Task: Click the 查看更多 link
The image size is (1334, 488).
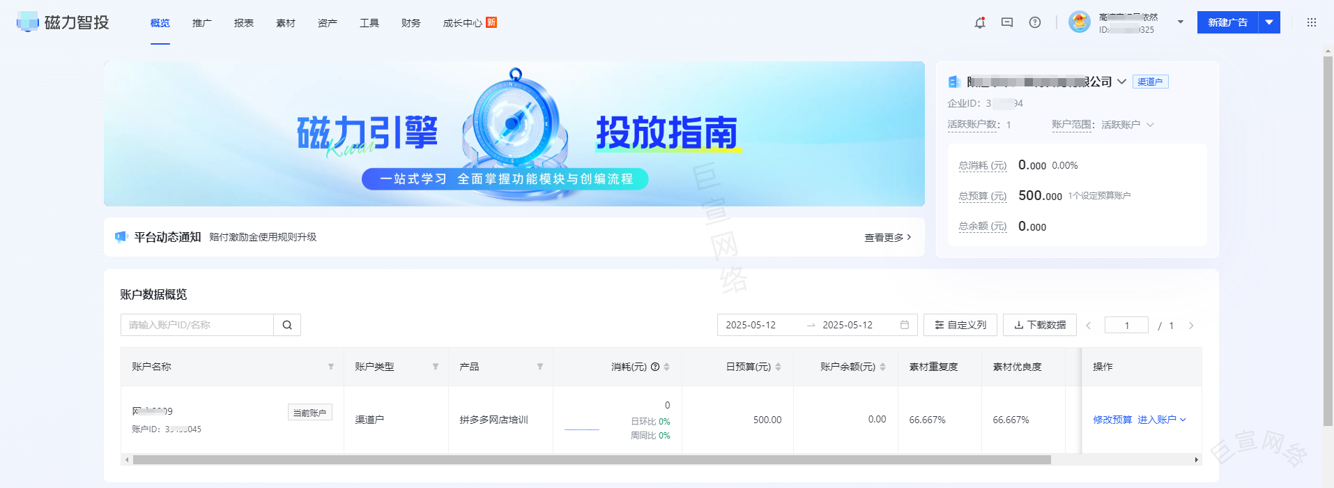Action: [888, 238]
